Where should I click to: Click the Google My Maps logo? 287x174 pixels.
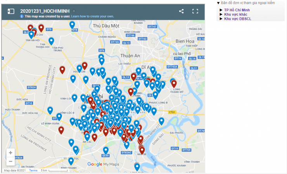(103, 164)
